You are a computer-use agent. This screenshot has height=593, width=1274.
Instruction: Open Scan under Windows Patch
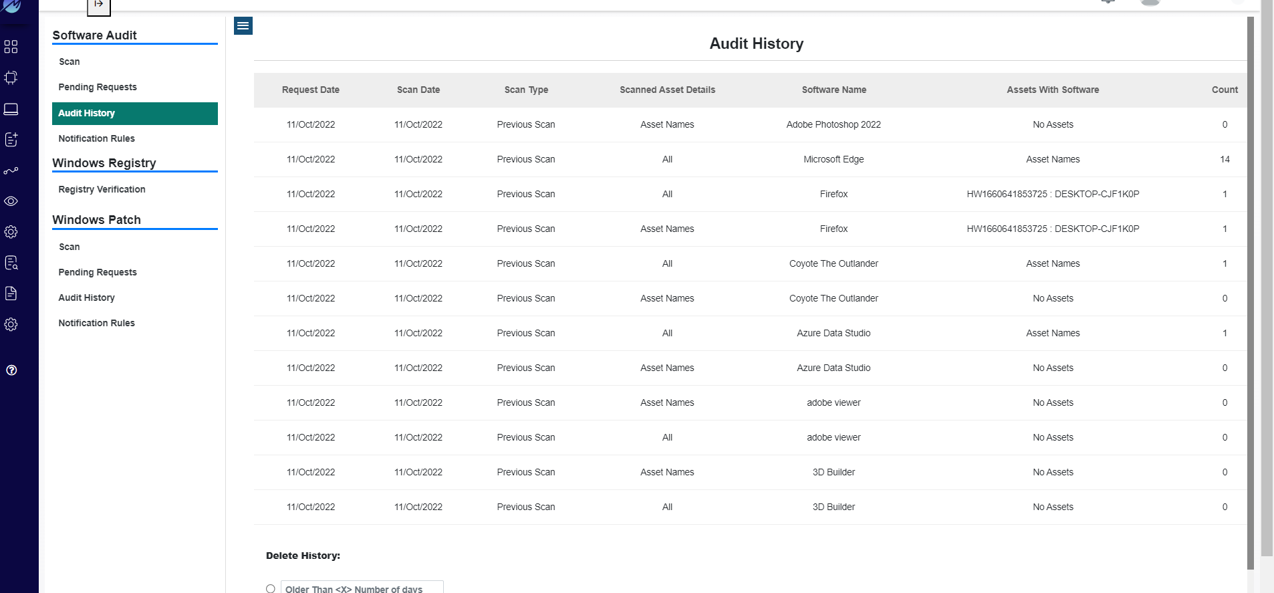tap(69, 247)
